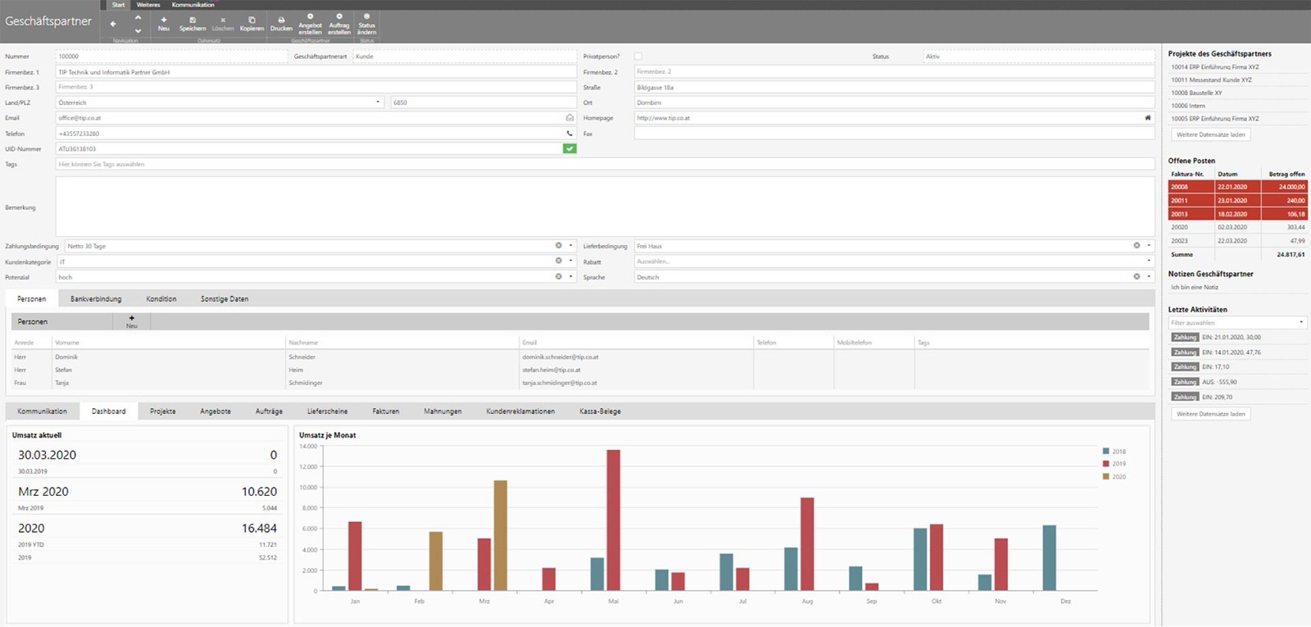Open the Land dropdown showing Österreich
Screen dimensions: 1311x627
pos(378,102)
